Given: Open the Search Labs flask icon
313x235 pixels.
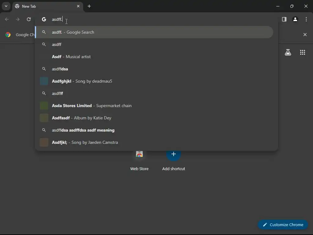Looking at the screenshot, I should coord(288,52).
